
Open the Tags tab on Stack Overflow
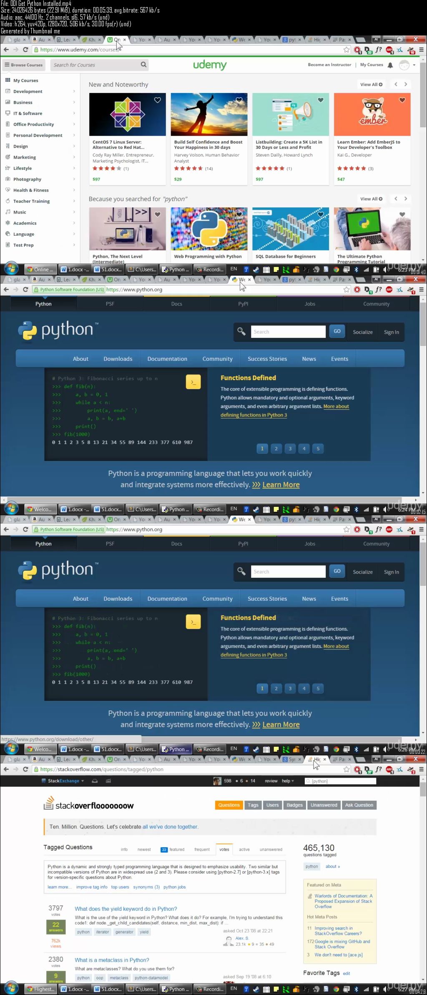tap(253, 805)
